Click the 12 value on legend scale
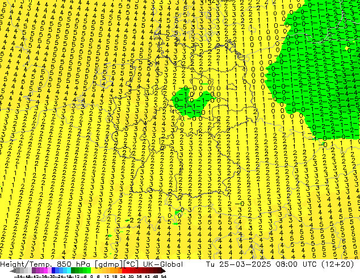Viewport: 360px width, 278px height. (106, 276)
